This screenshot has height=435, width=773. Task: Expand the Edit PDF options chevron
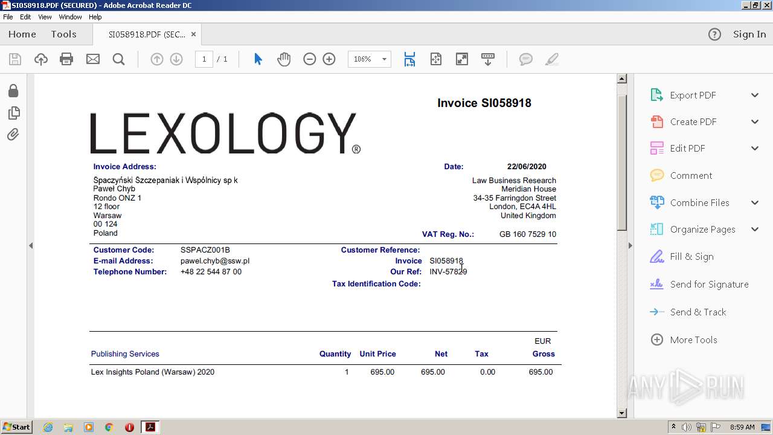click(755, 149)
